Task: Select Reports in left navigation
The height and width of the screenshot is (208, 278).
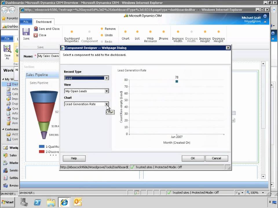Action: [12, 118]
